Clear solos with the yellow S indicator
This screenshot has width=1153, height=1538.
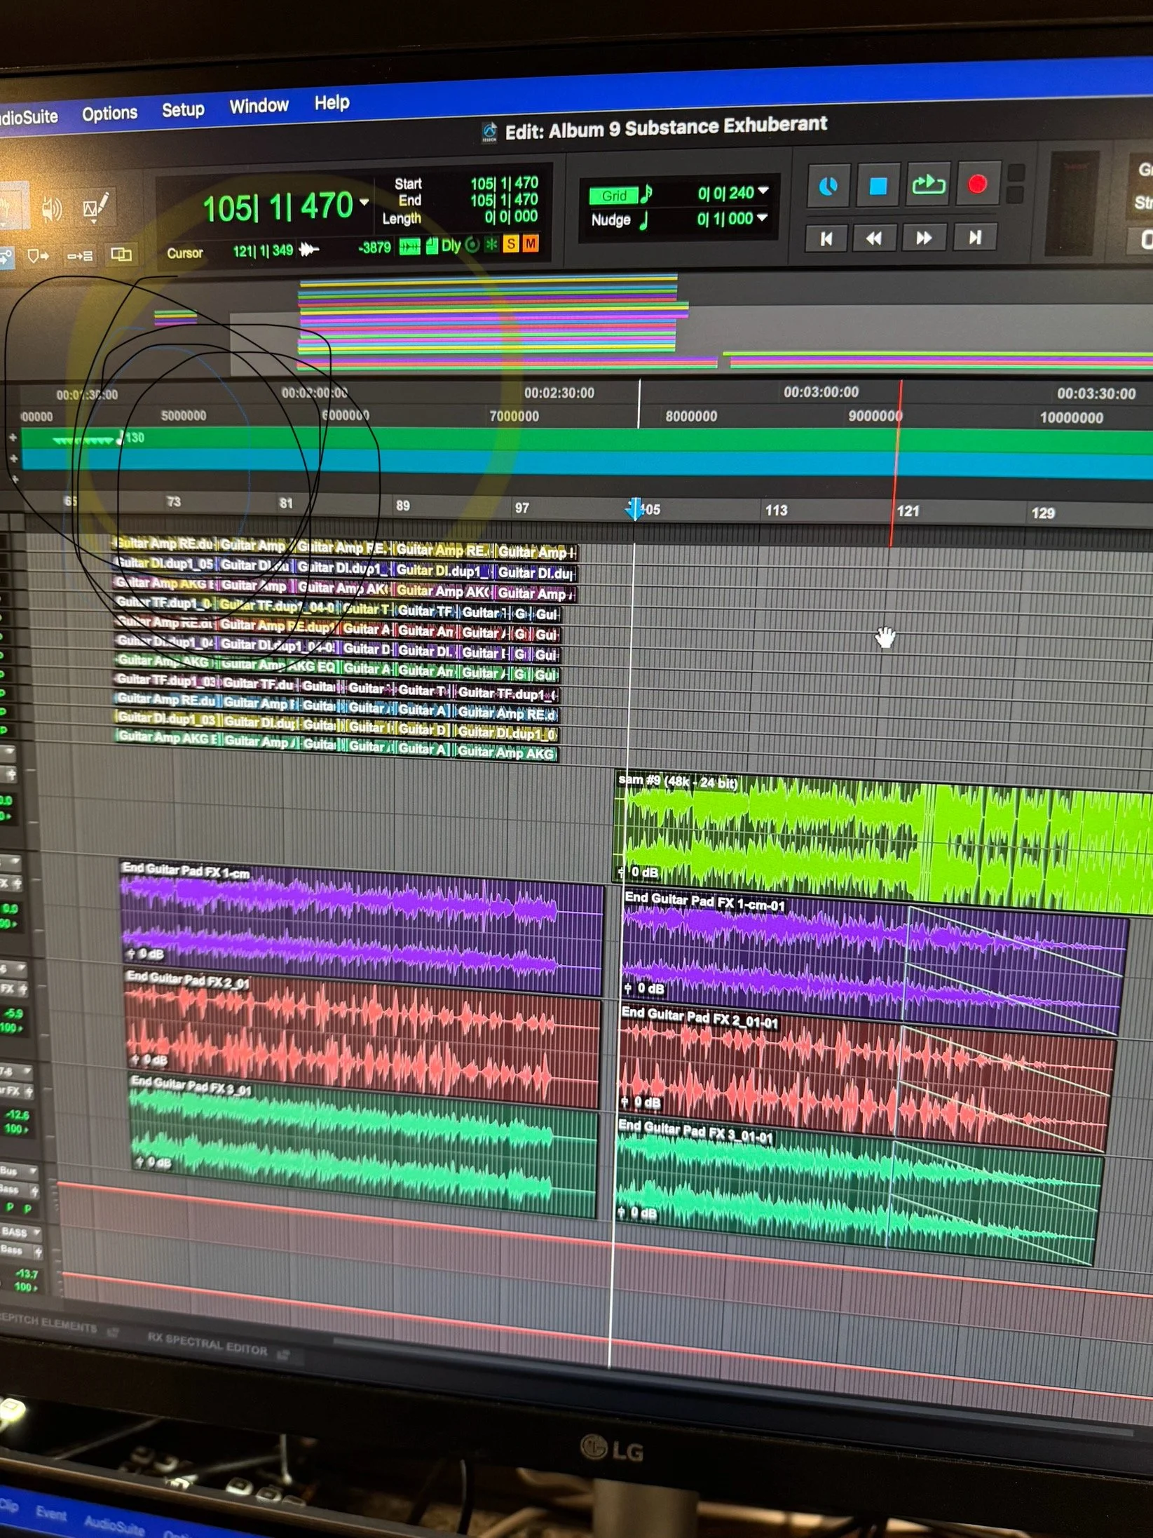coord(511,244)
